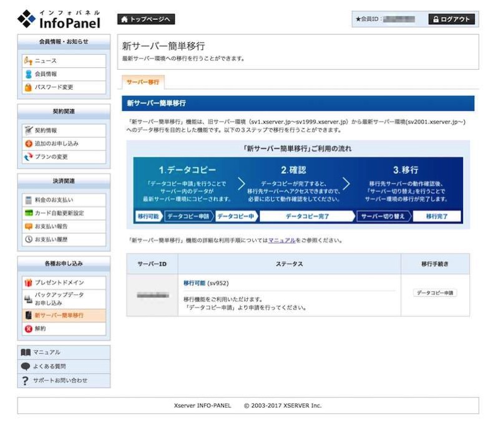Screen dimensions: 498x429
Task: Click the 移行可能 step in flow diagram
Action: point(149,216)
